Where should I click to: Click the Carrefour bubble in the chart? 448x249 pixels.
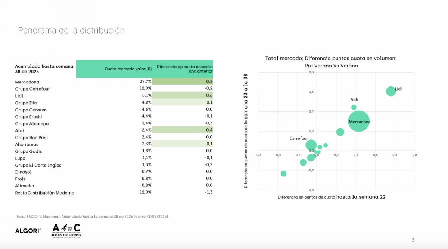[x=311, y=145]
